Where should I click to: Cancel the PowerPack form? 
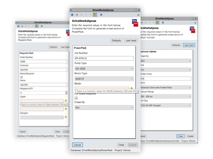pos(77,145)
